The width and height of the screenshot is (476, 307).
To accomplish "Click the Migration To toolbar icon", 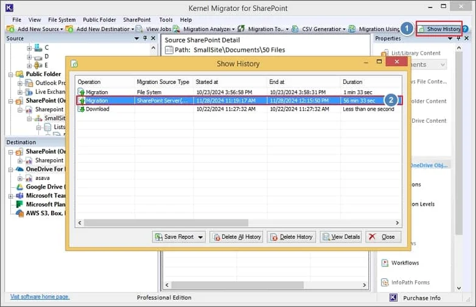I will (241, 29).
